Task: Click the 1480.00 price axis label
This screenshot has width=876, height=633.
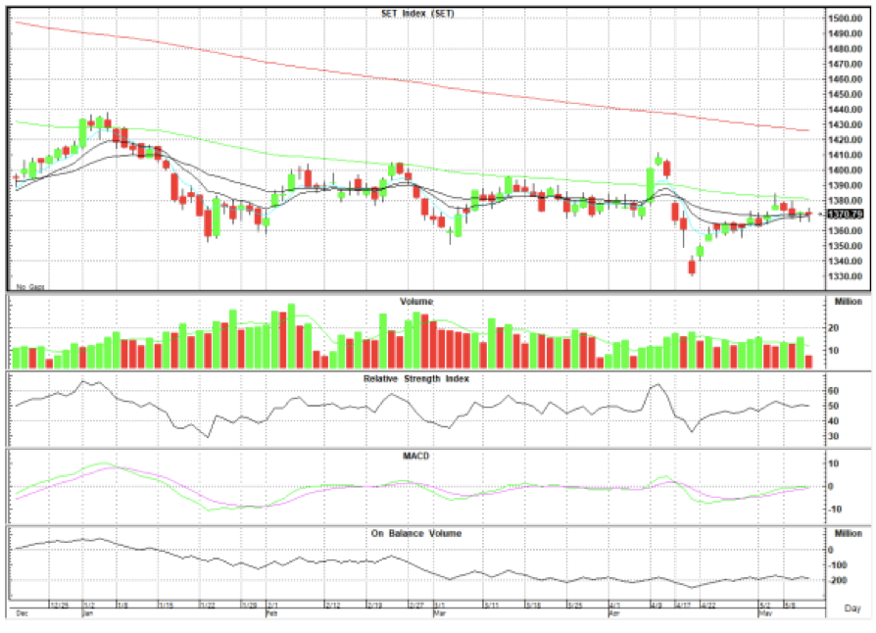Action: click(x=846, y=49)
